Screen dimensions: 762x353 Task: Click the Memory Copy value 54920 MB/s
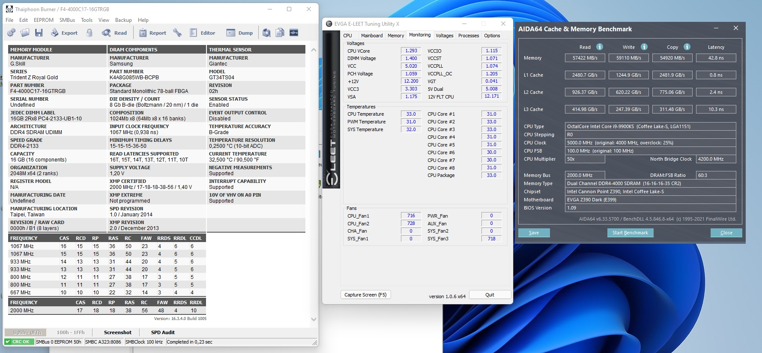[672, 58]
